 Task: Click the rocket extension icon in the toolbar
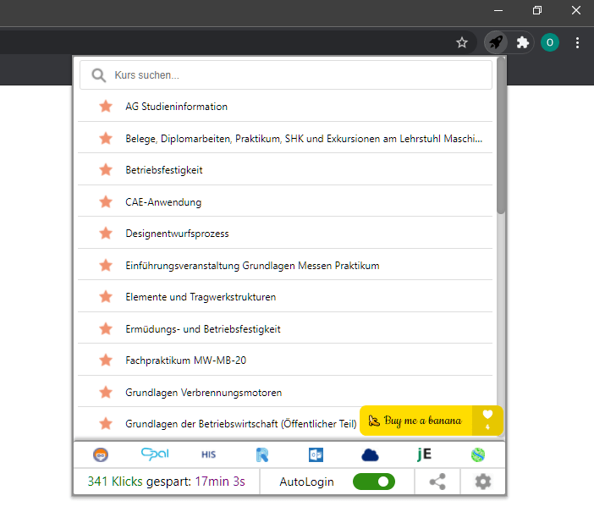(495, 42)
